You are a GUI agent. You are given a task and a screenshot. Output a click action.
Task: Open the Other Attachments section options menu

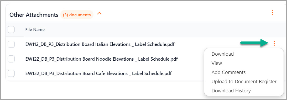(x=272, y=13)
